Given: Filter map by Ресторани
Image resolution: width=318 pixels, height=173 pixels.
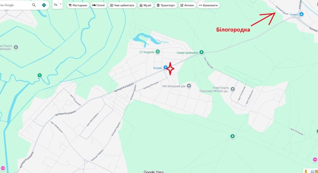Looking at the screenshot, I should [x=78, y=5].
